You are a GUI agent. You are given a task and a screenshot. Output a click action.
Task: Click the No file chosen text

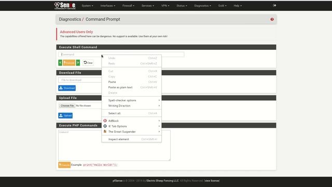click(x=84, y=105)
